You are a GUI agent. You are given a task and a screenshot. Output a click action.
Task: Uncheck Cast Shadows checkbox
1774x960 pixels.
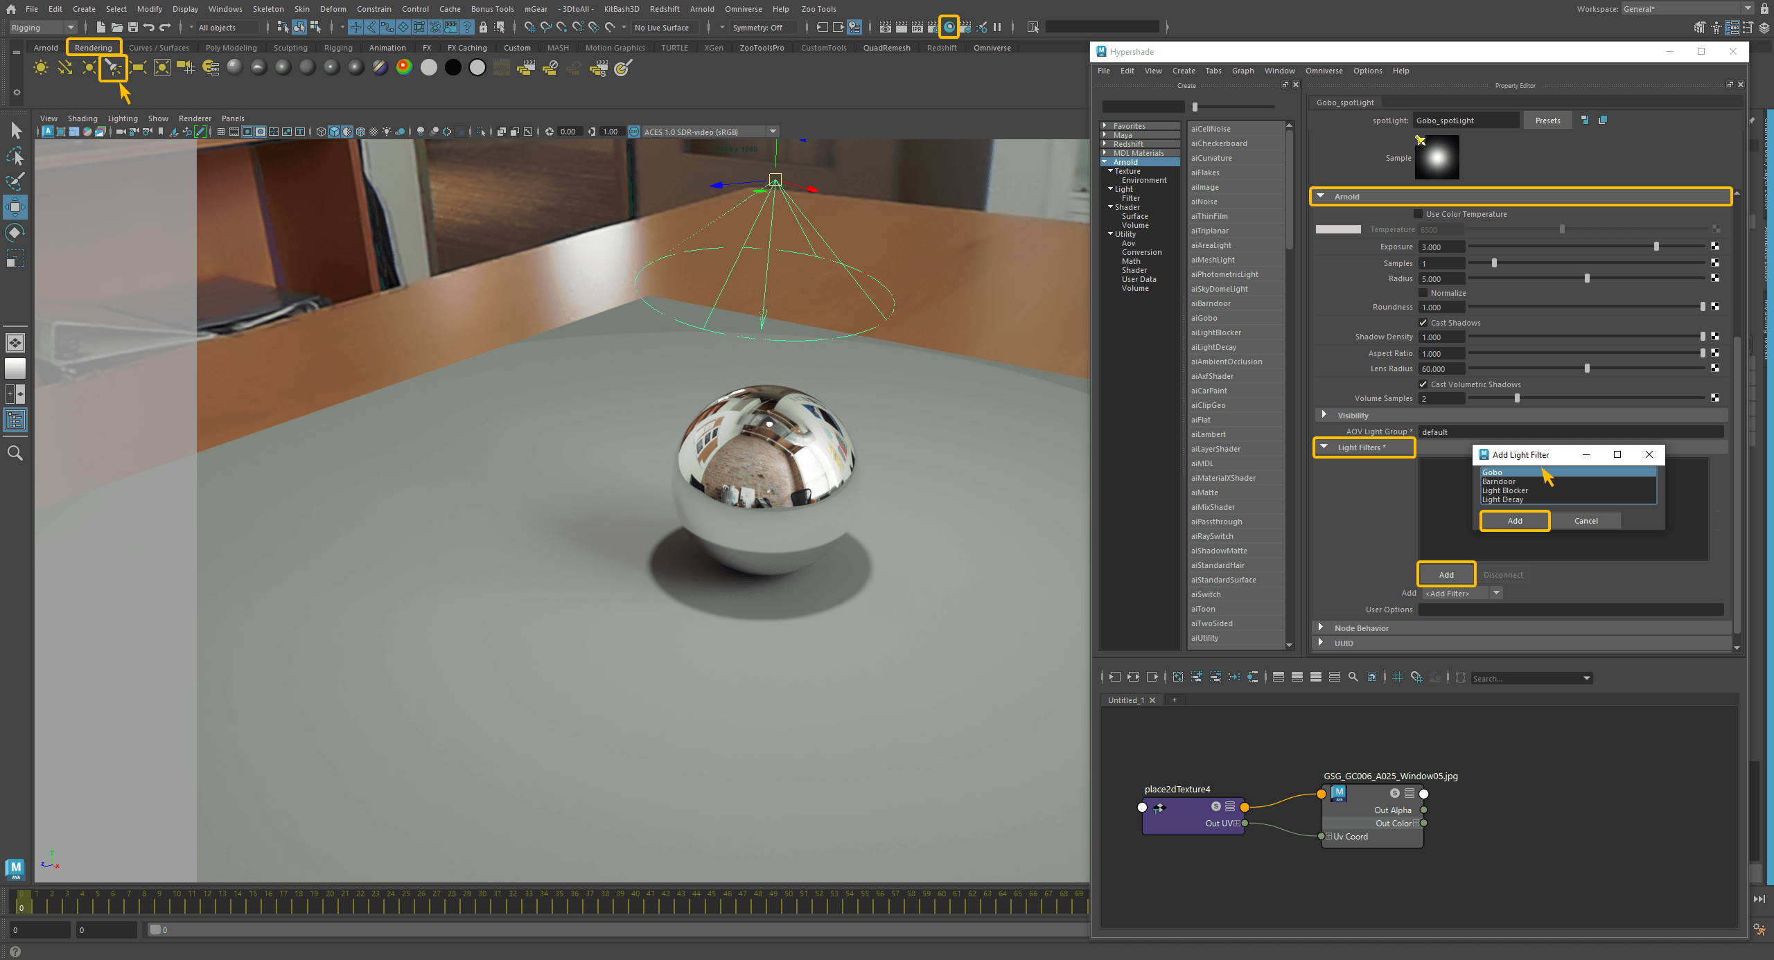(x=1423, y=323)
